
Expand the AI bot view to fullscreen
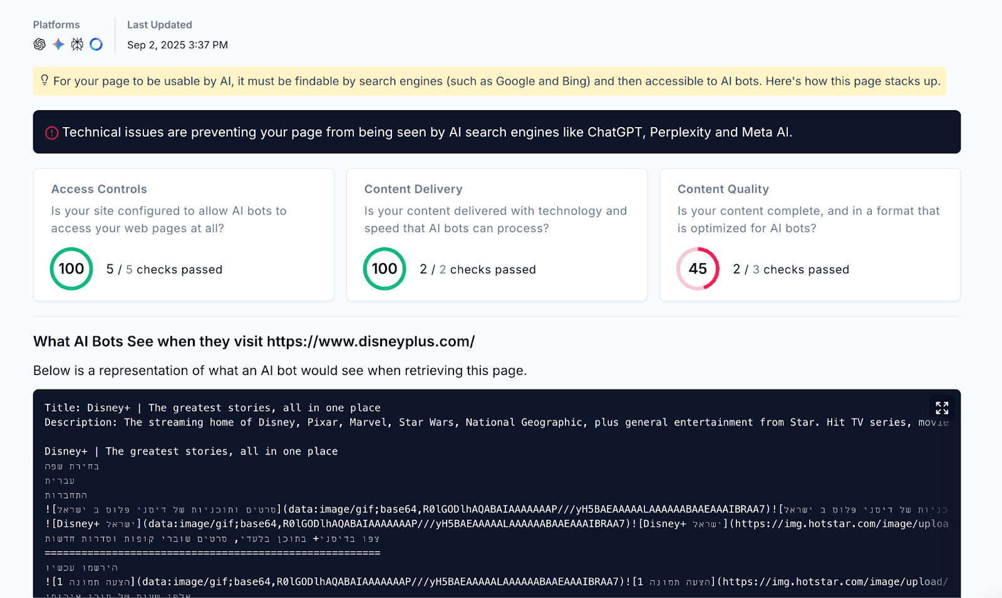coord(941,408)
